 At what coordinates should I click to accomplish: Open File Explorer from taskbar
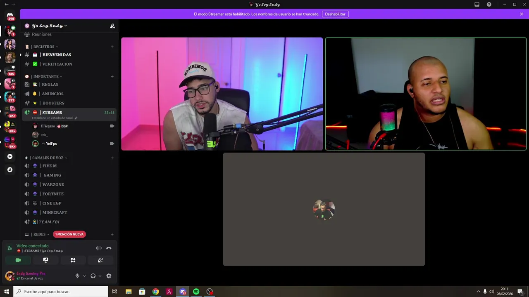tap(129, 292)
